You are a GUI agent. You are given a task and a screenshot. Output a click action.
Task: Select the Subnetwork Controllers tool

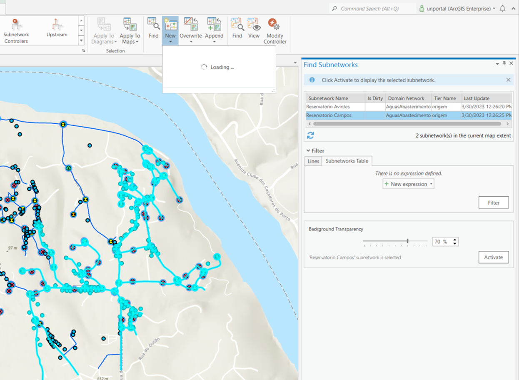(x=16, y=30)
